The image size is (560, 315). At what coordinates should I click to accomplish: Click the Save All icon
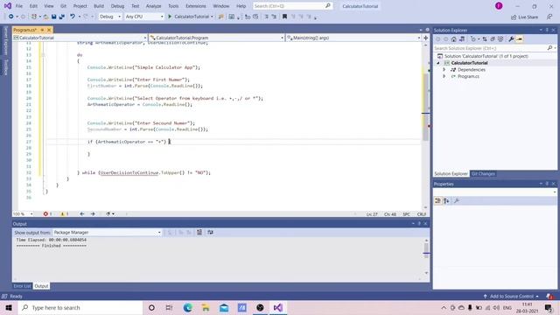(62, 17)
